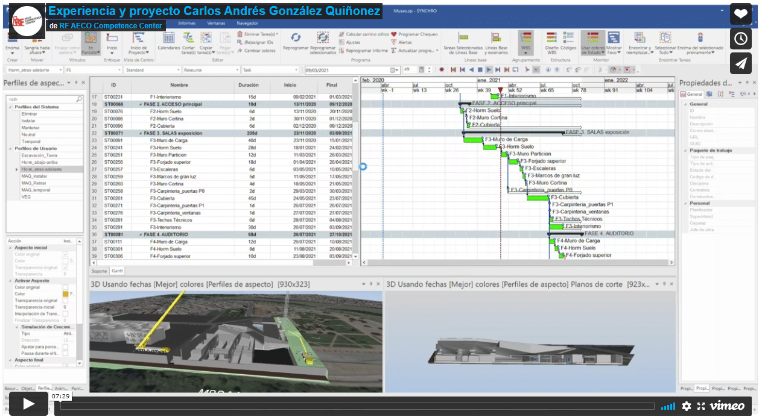Open the WBS grouping button
Screen dimensions: 762x417
pos(526,42)
